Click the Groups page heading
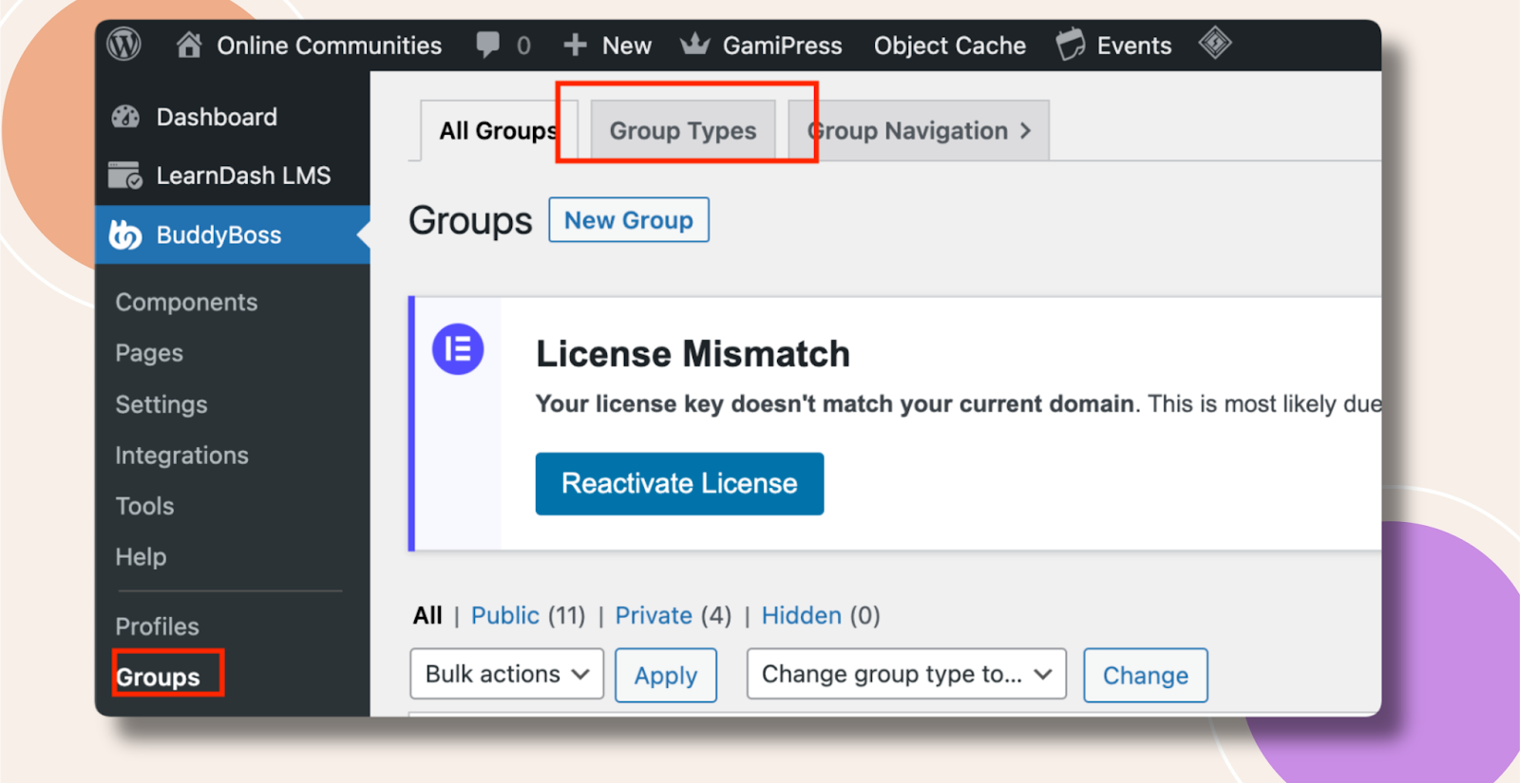This screenshot has width=1520, height=783. pyautogui.click(x=470, y=221)
